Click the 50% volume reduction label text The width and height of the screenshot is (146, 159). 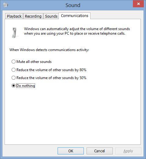[51, 78]
